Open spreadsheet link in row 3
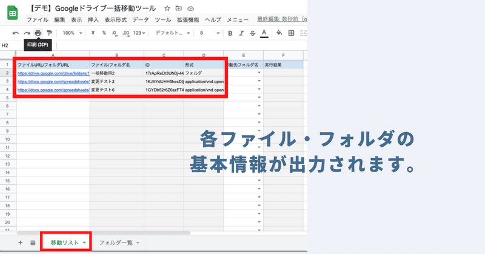The height and width of the screenshot is (254, 485). tap(53, 82)
